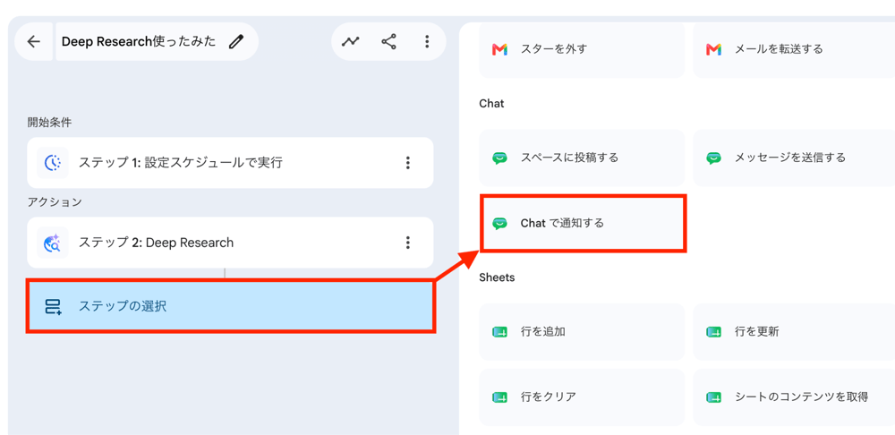Click the ステップの選択 row
This screenshot has width=895, height=435.
231,306
